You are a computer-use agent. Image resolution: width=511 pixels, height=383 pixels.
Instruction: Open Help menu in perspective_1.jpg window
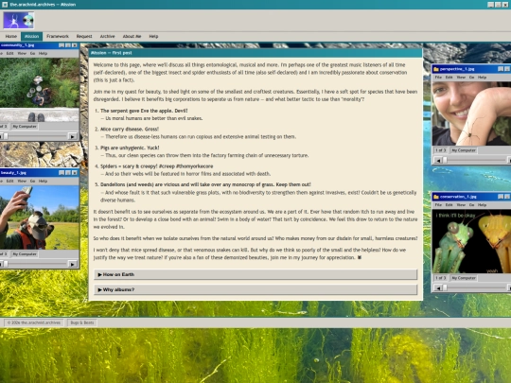point(482,78)
